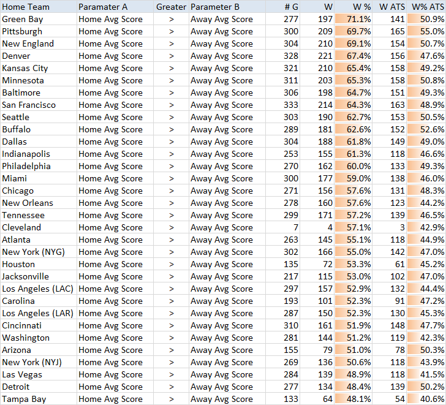The image size is (446, 405).
Task: Select the Houston team cell
Action: (x=39, y=263)
